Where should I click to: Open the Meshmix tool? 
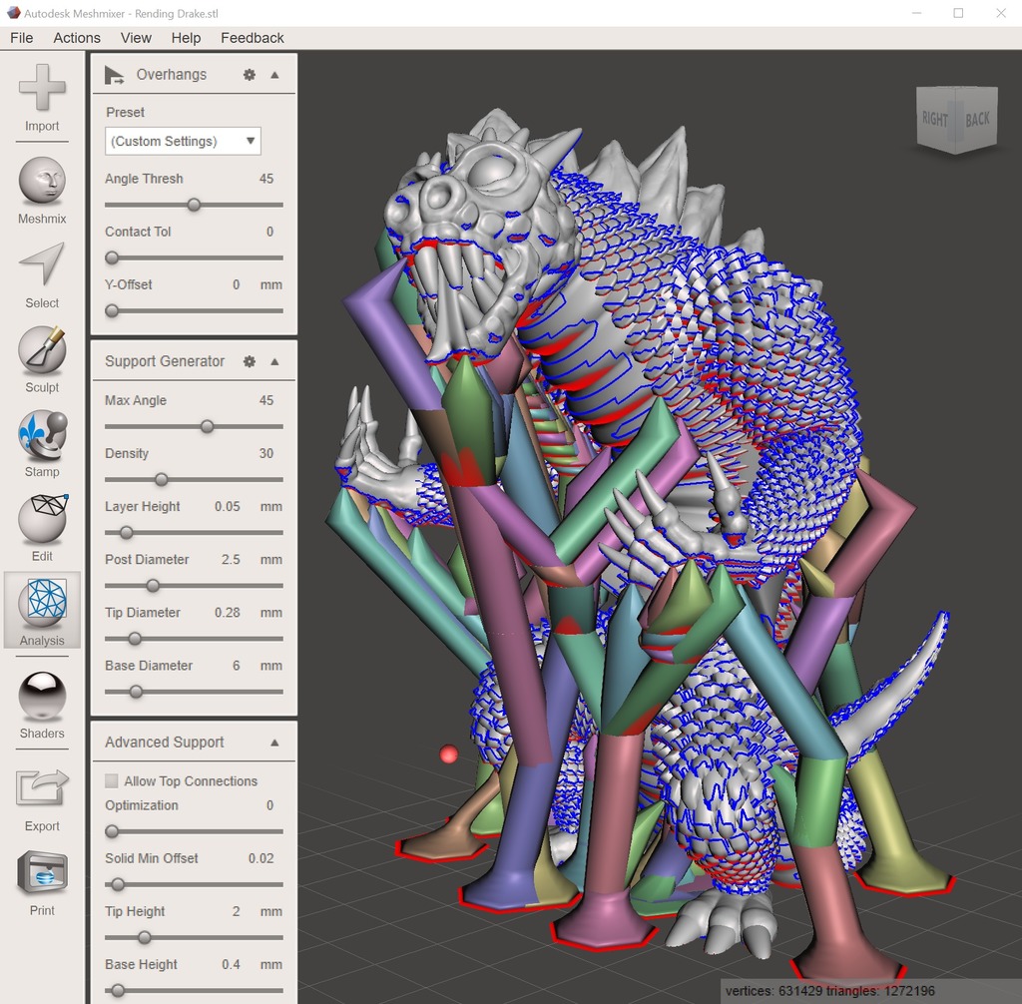click(42, 181)
